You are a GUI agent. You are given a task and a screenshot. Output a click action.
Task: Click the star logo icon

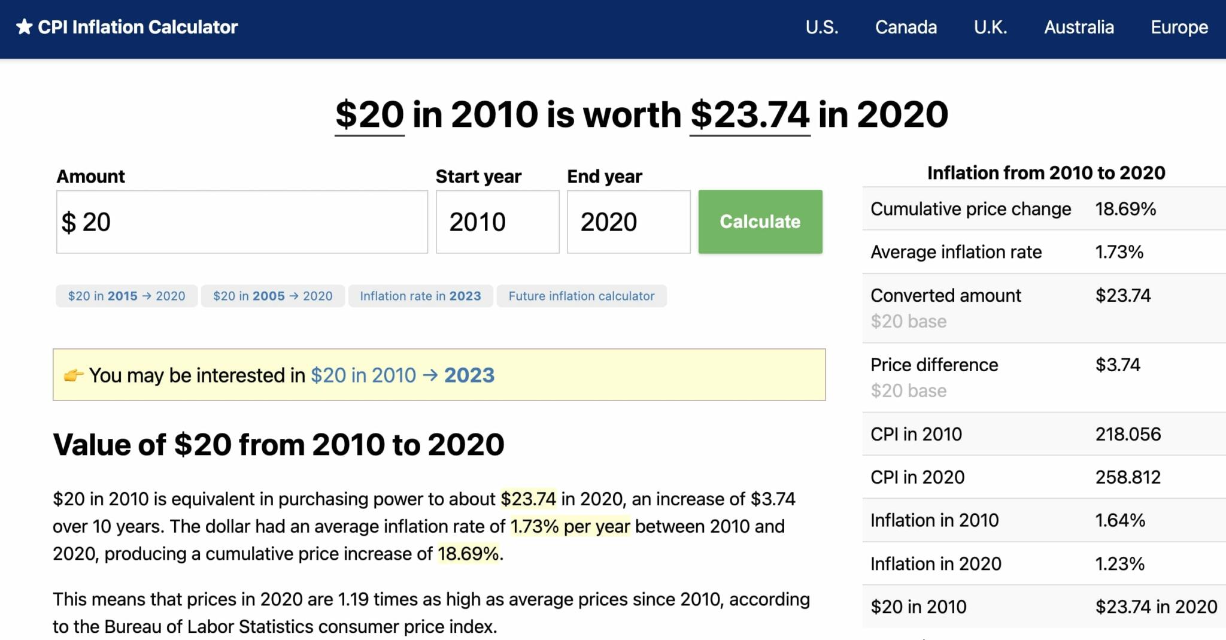click(24, 27)
